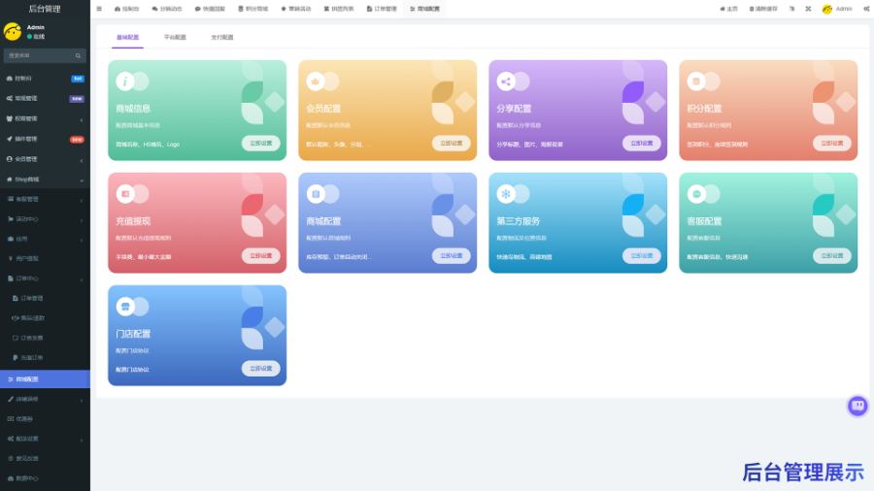Open 积分商城 tab in top bar
This screenshot has height=491, width=874.
[x=253, y=9]
